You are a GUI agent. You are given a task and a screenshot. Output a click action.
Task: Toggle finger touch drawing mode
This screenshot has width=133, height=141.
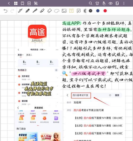(x=104, y=3)
